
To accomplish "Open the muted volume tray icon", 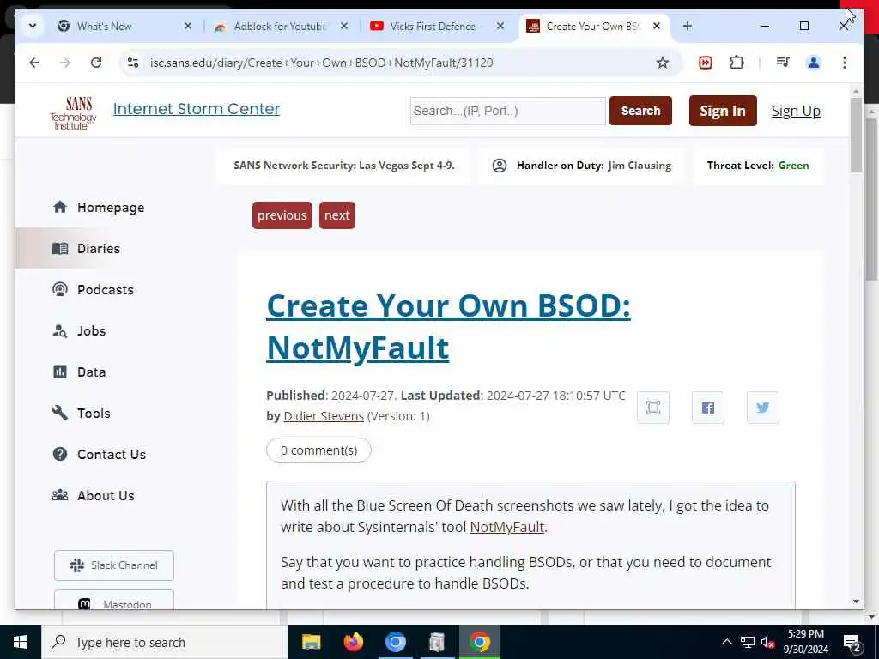I will [767, 642].
